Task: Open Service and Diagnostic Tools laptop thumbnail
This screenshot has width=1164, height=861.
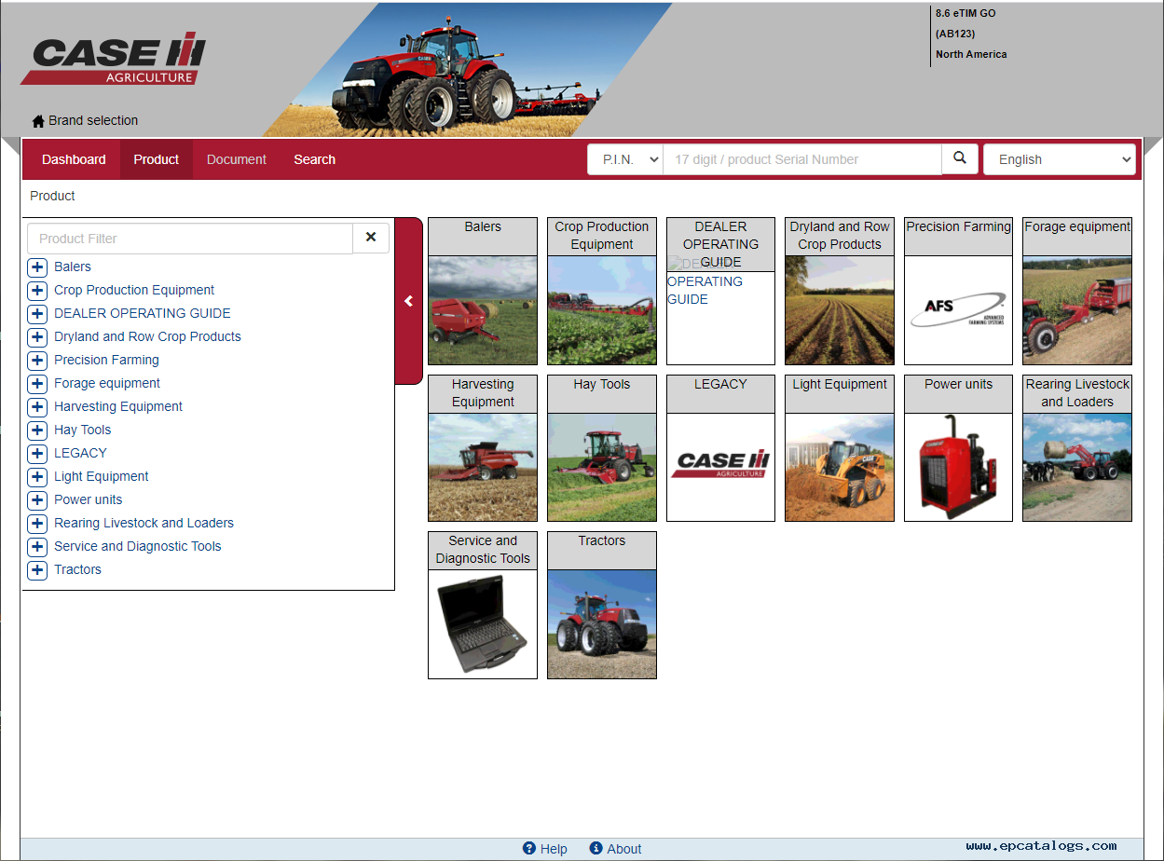Action: coord(483,624)
